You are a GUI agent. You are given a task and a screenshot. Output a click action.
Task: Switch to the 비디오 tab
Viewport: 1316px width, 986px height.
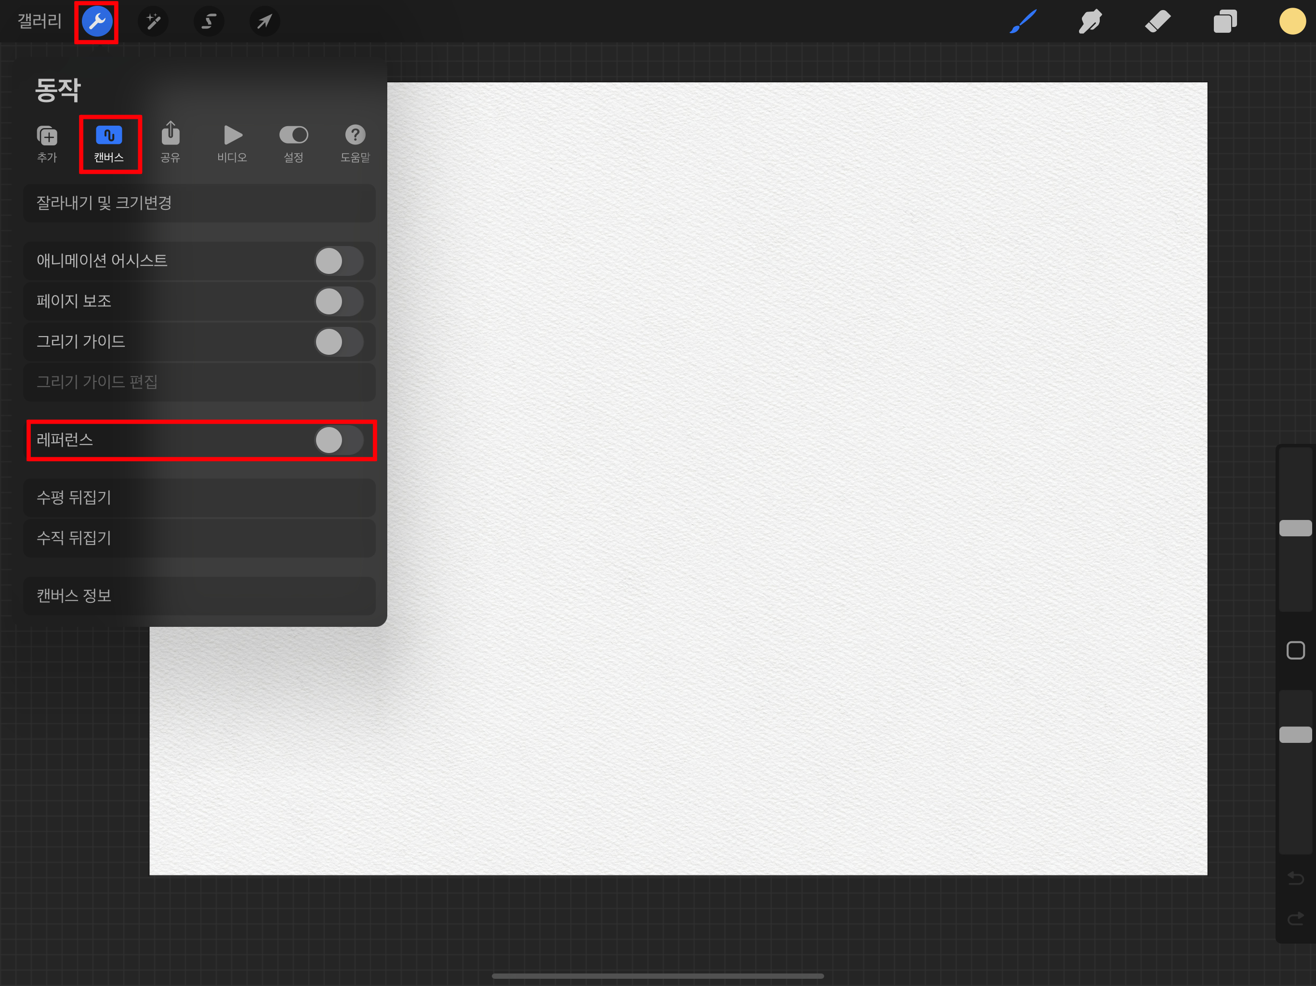click(232, 144)
